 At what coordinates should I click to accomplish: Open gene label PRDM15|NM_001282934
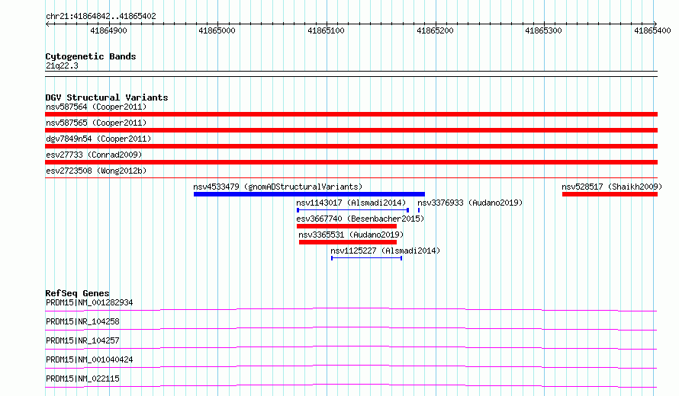89,302
